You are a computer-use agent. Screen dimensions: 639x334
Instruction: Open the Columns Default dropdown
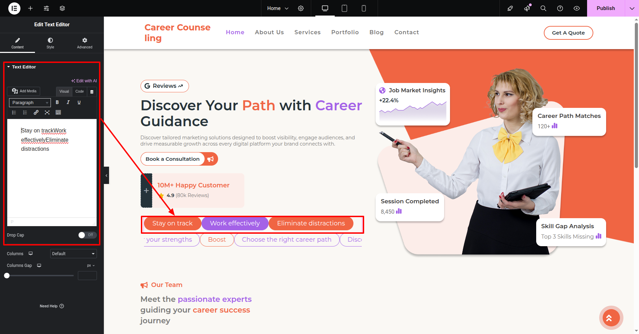[x=73, y=254]
